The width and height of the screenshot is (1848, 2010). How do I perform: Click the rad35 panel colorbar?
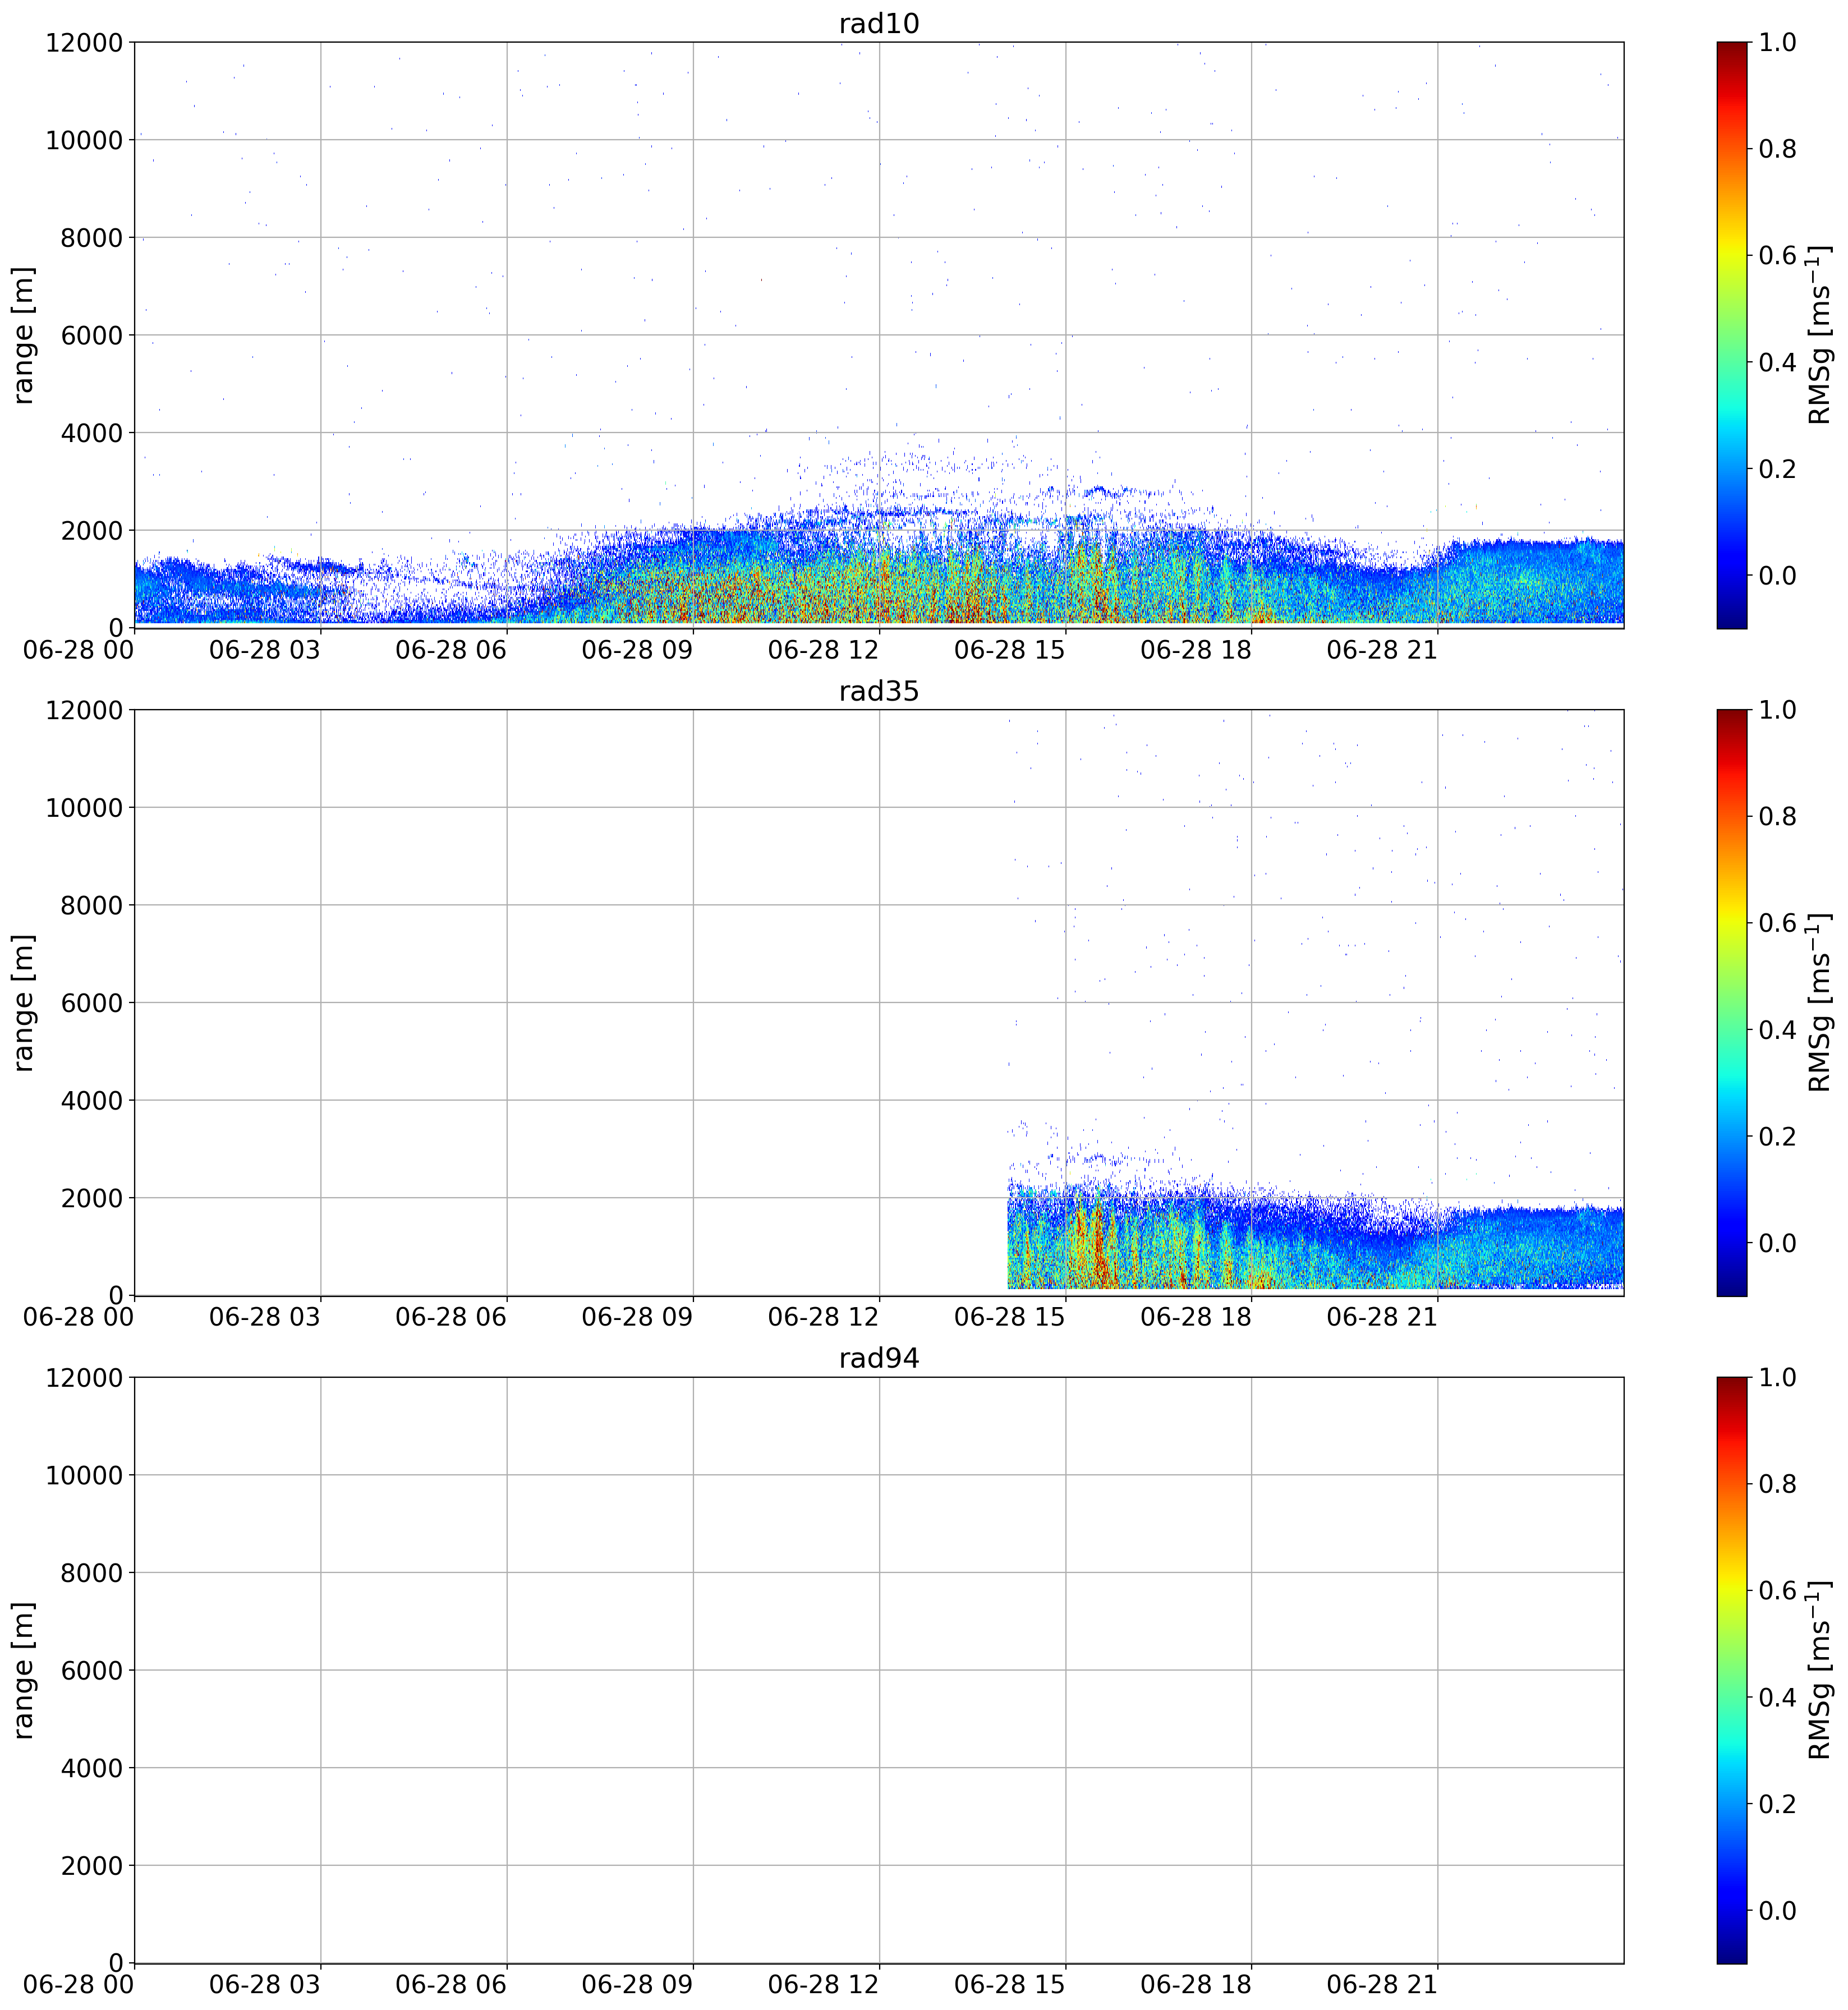[x=1731, y=1002]
